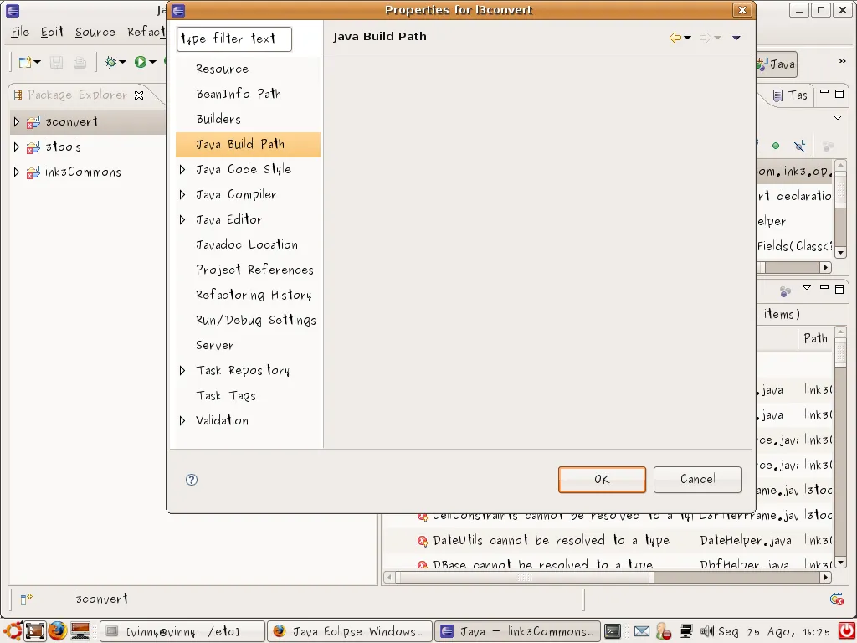This screenshot has width=857, height=643.
Task: Select Builders page
Action: [x=218, y=119]
